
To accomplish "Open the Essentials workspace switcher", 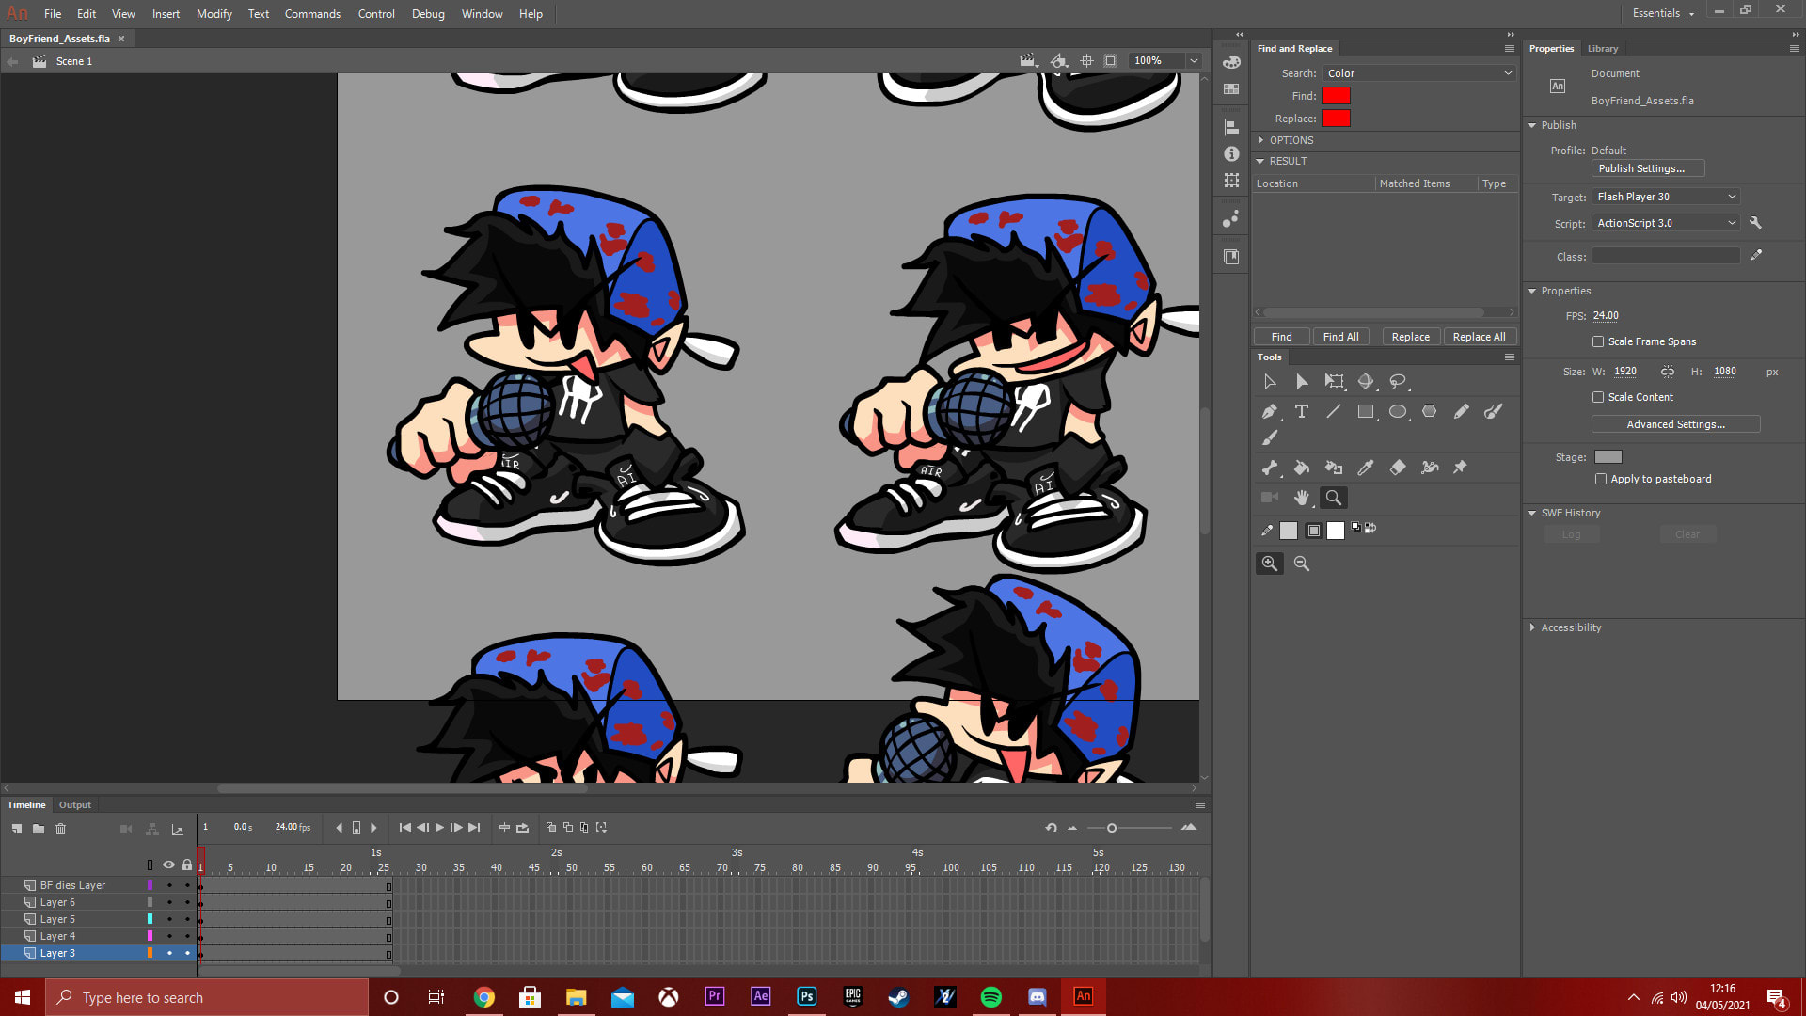I will 1663,13.
